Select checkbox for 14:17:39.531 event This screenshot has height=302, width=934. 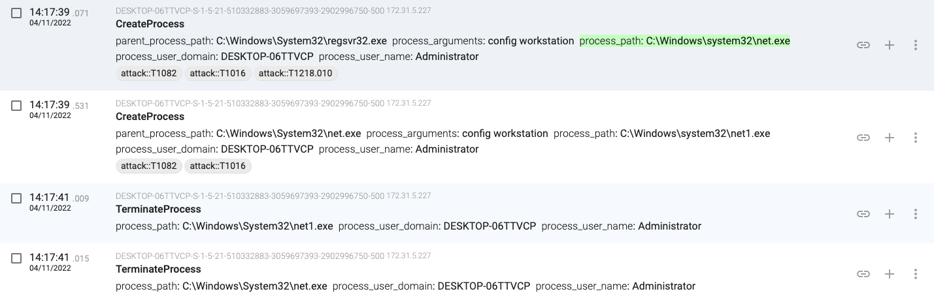[16, 106]
